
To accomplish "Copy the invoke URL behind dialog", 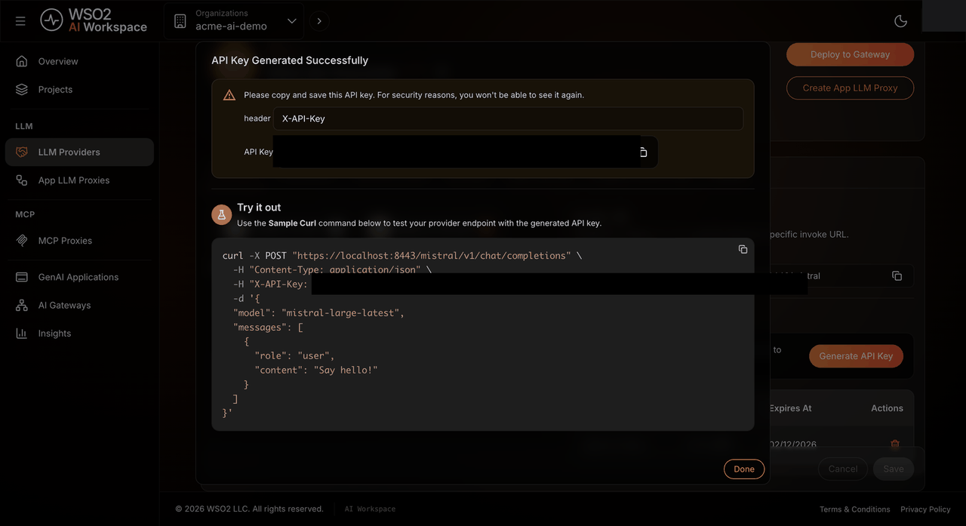I will point(897,275).
